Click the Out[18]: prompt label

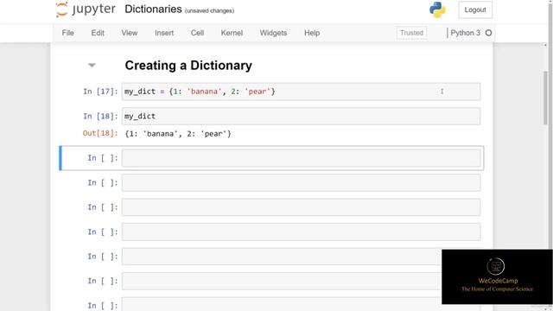point(100,133)
